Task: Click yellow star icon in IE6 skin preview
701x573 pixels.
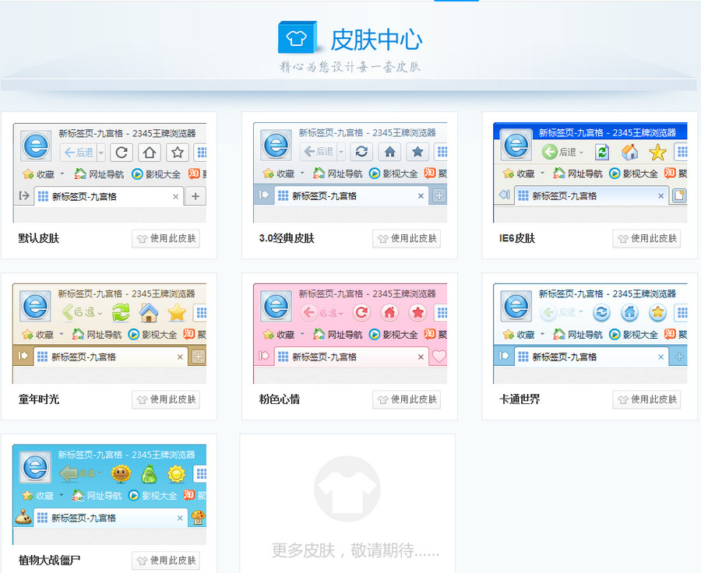Action: (x=658, y=152)
